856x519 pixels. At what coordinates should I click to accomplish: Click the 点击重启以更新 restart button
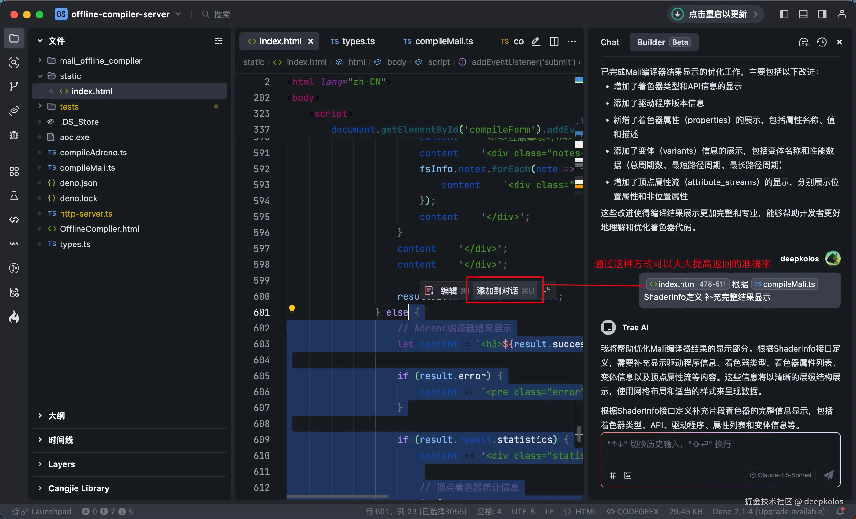click(715, 14)
